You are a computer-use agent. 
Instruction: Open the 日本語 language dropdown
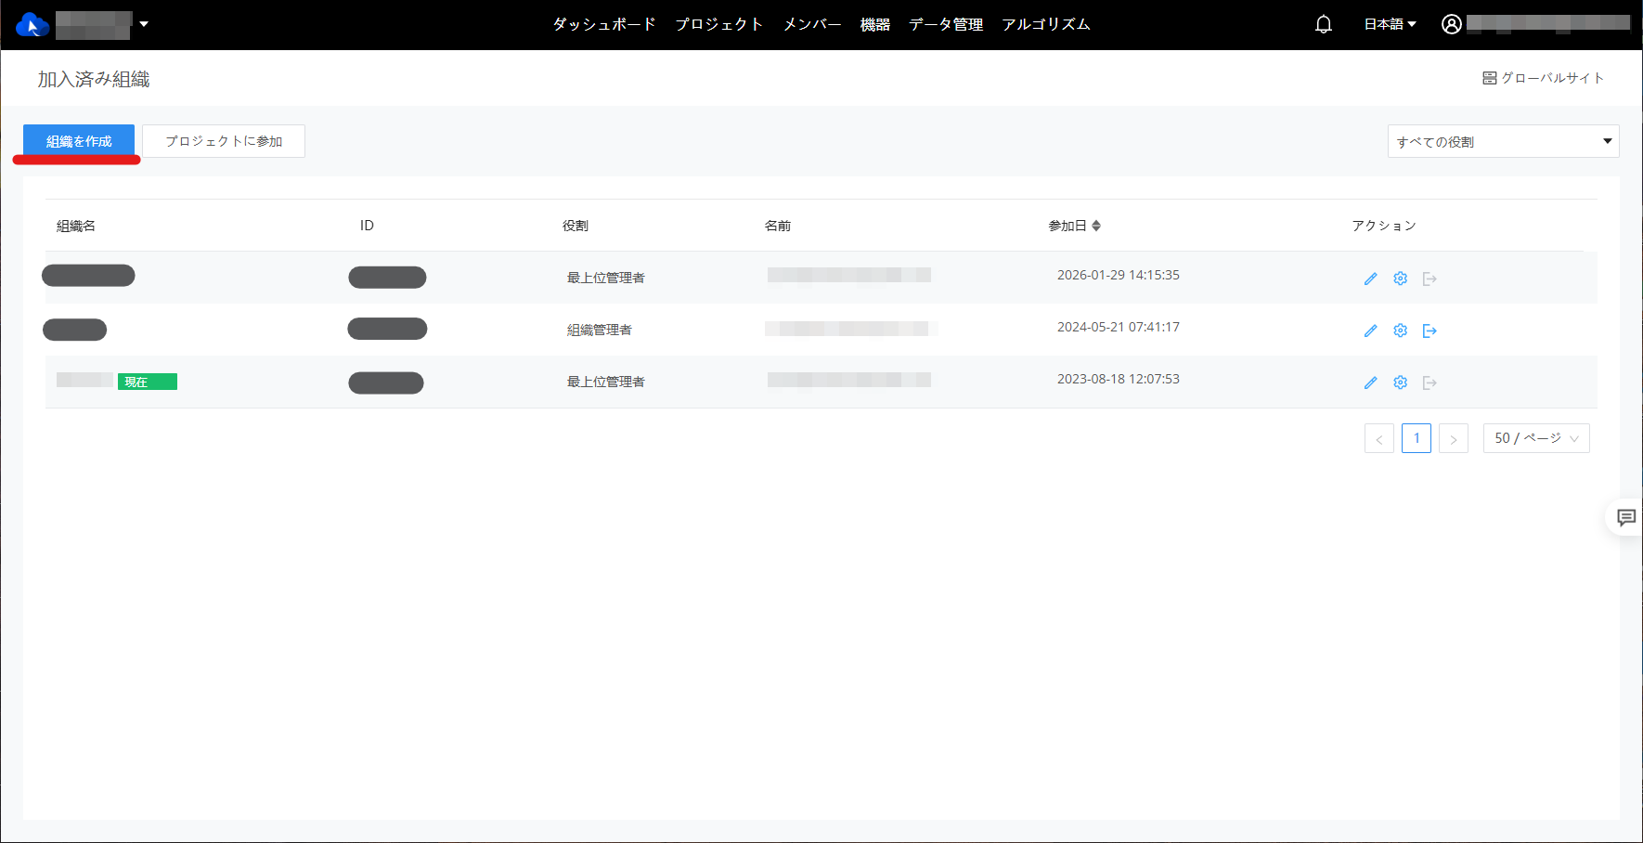click(1390, 24)
